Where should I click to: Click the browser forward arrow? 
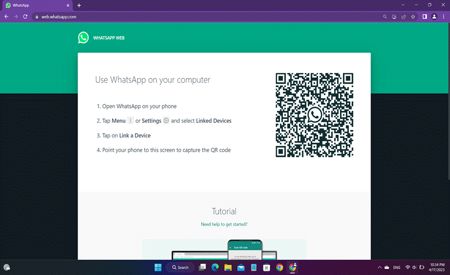tap(16, 17)
